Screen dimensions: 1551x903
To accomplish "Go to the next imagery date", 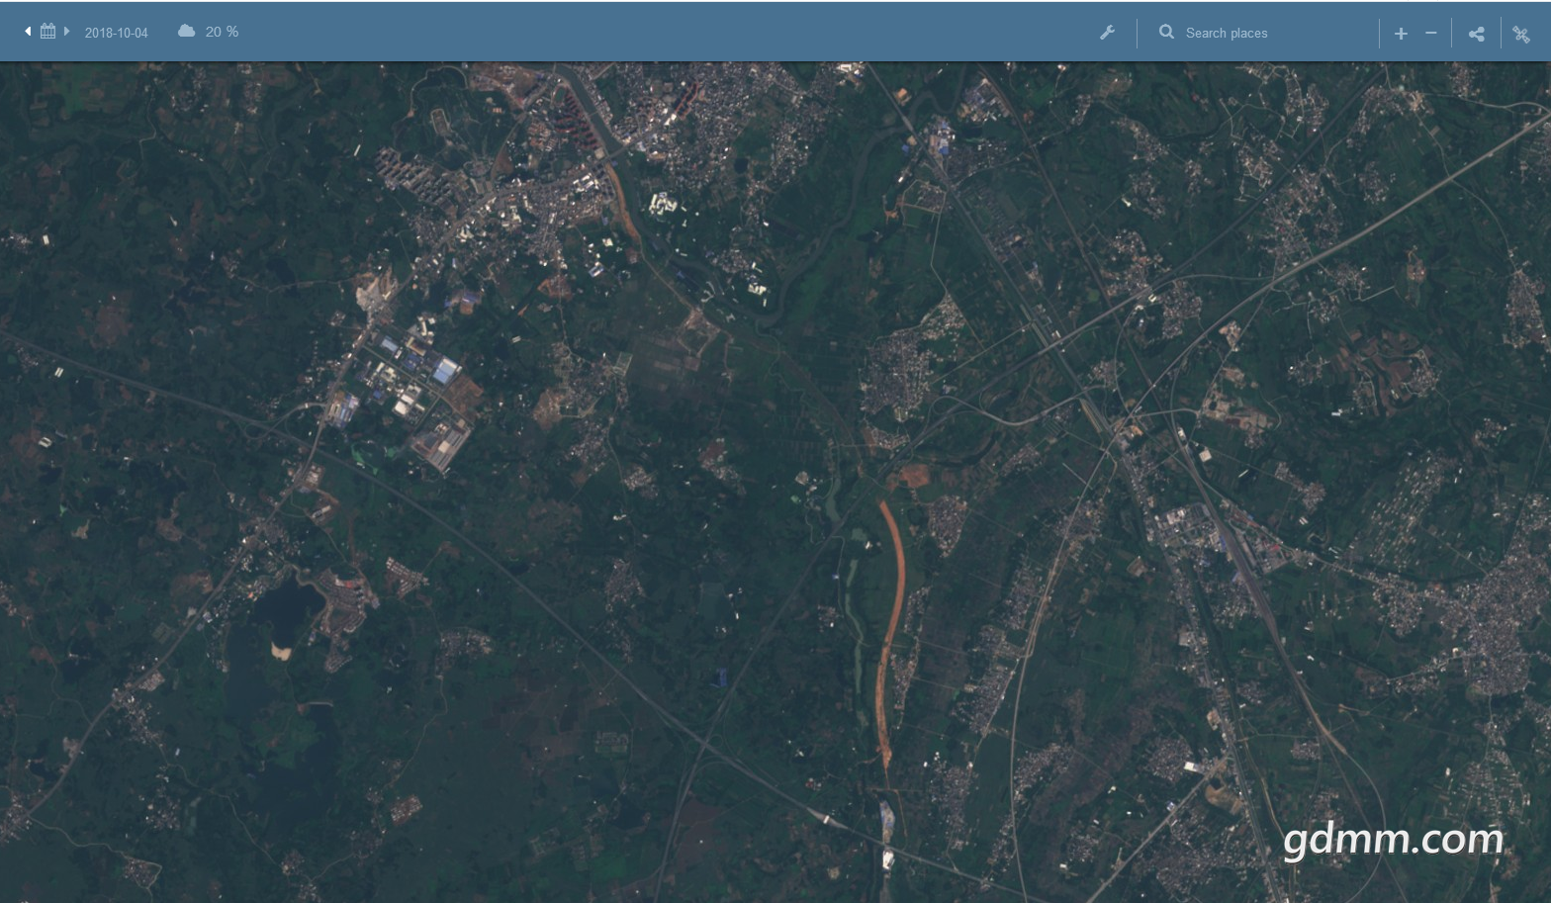I will click(x=66, y=32).
